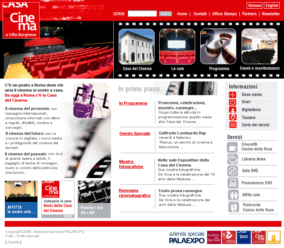Open Ristorante Casina delle Rose text link

coord(258,207)
